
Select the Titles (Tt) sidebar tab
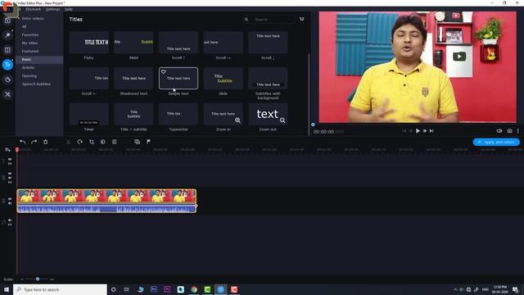pos(7,65)
